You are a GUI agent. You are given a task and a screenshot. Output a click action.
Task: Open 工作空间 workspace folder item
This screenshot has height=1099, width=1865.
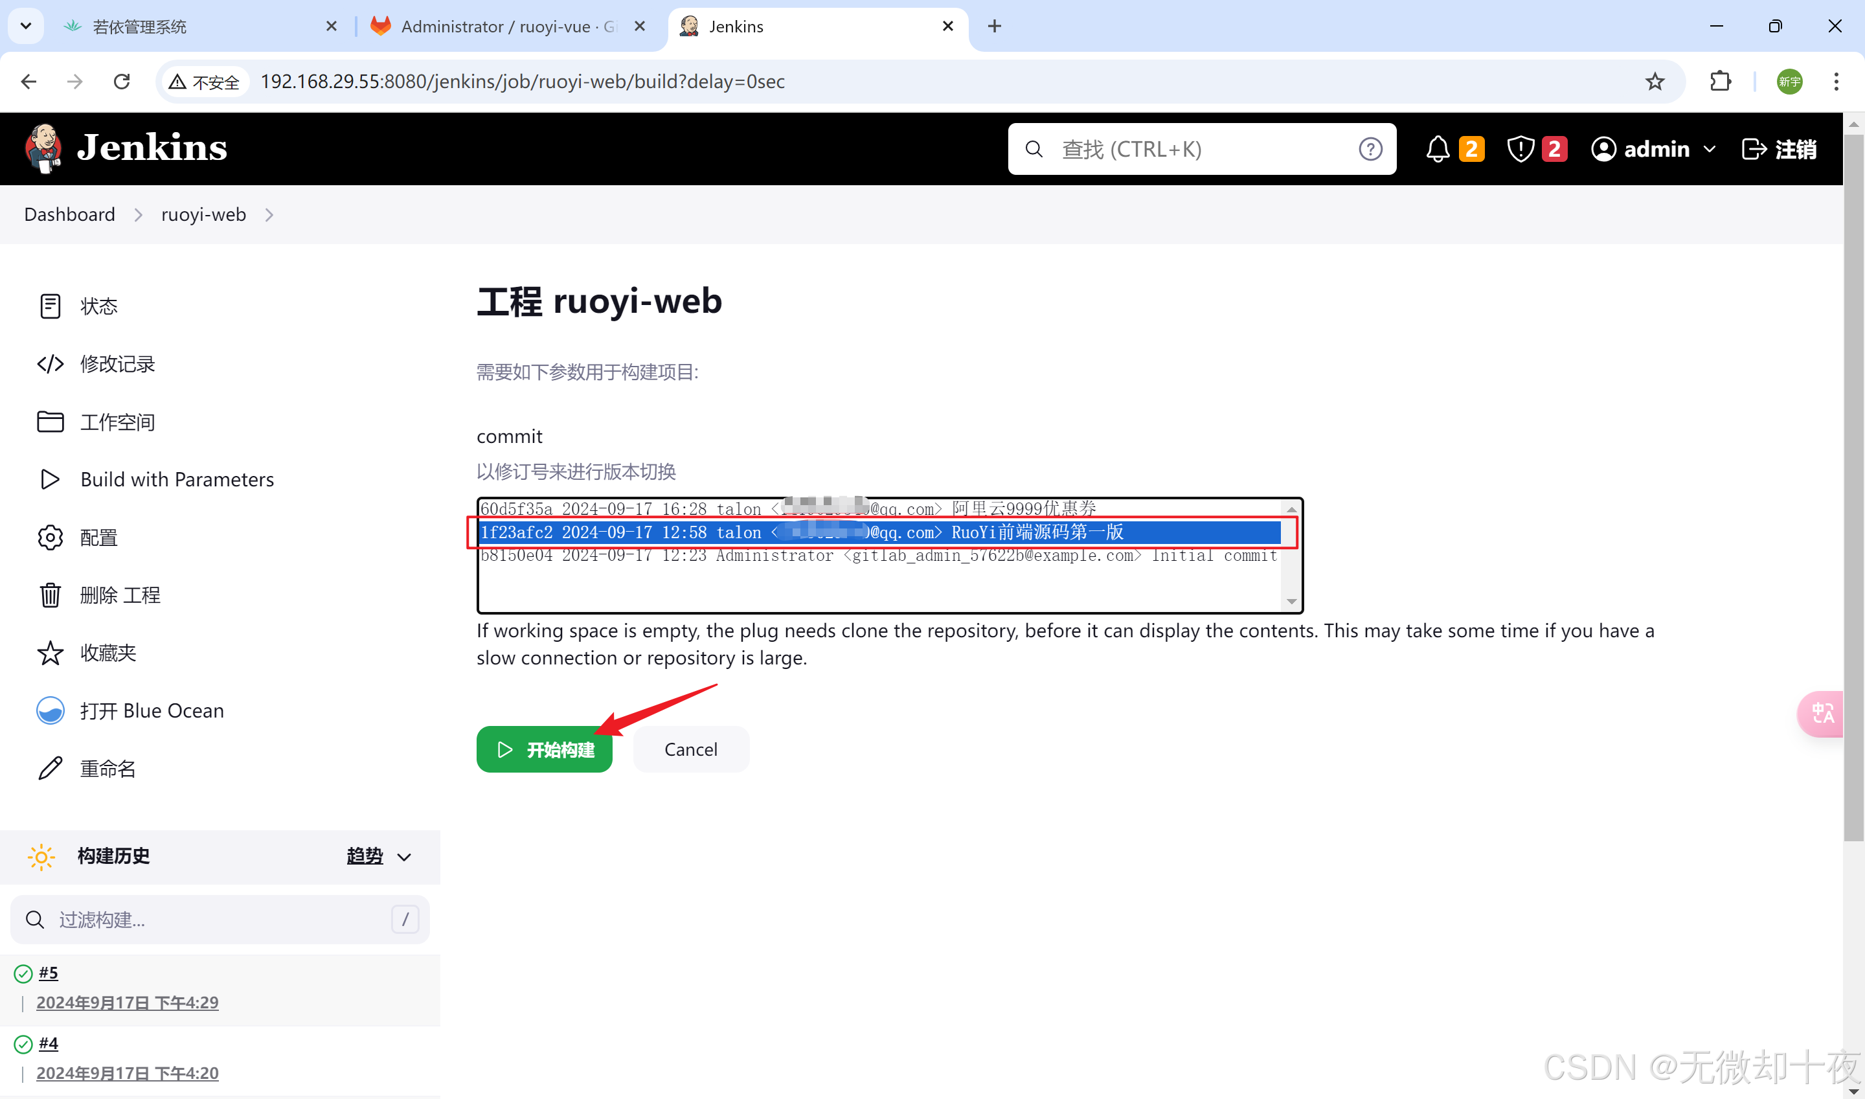pyautogui.click(x=117, y=422)
